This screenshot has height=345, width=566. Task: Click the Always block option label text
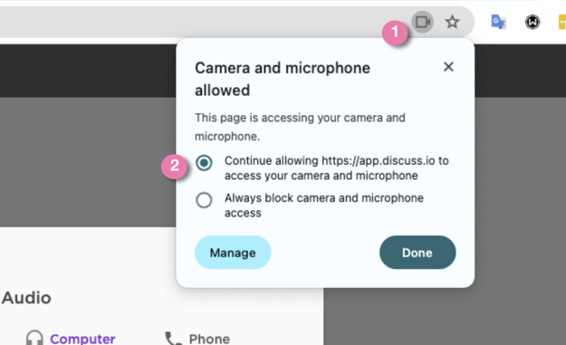pos(324,205)
